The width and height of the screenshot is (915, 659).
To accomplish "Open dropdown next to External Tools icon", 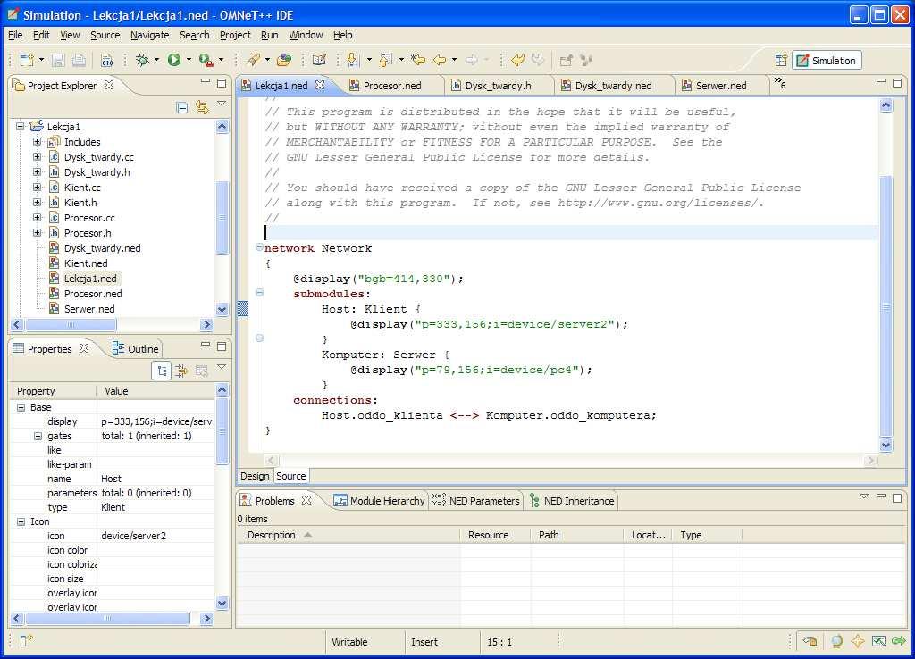I will 221,60.
